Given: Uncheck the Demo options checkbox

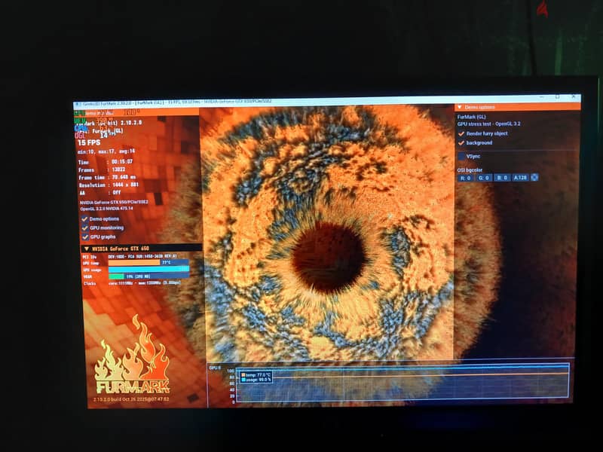Looking at the screenshot, I should [x=84, y=218].
